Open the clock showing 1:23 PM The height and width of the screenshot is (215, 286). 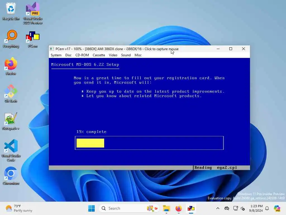tap(256, 208)
